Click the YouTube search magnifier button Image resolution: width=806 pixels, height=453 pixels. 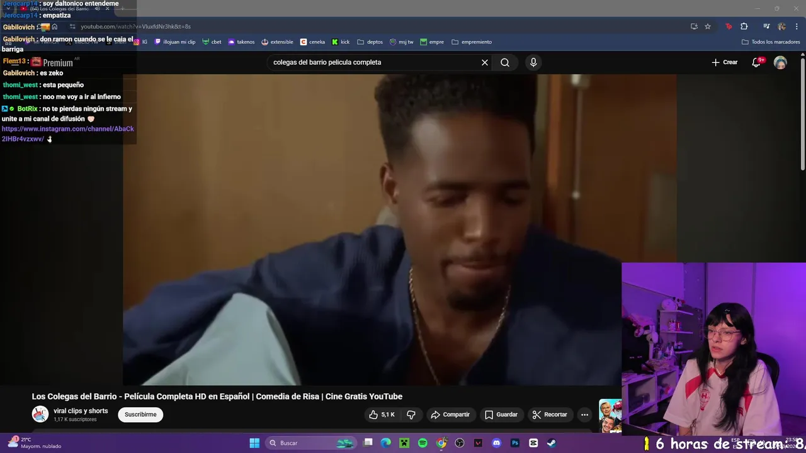(x=505, y=62)
